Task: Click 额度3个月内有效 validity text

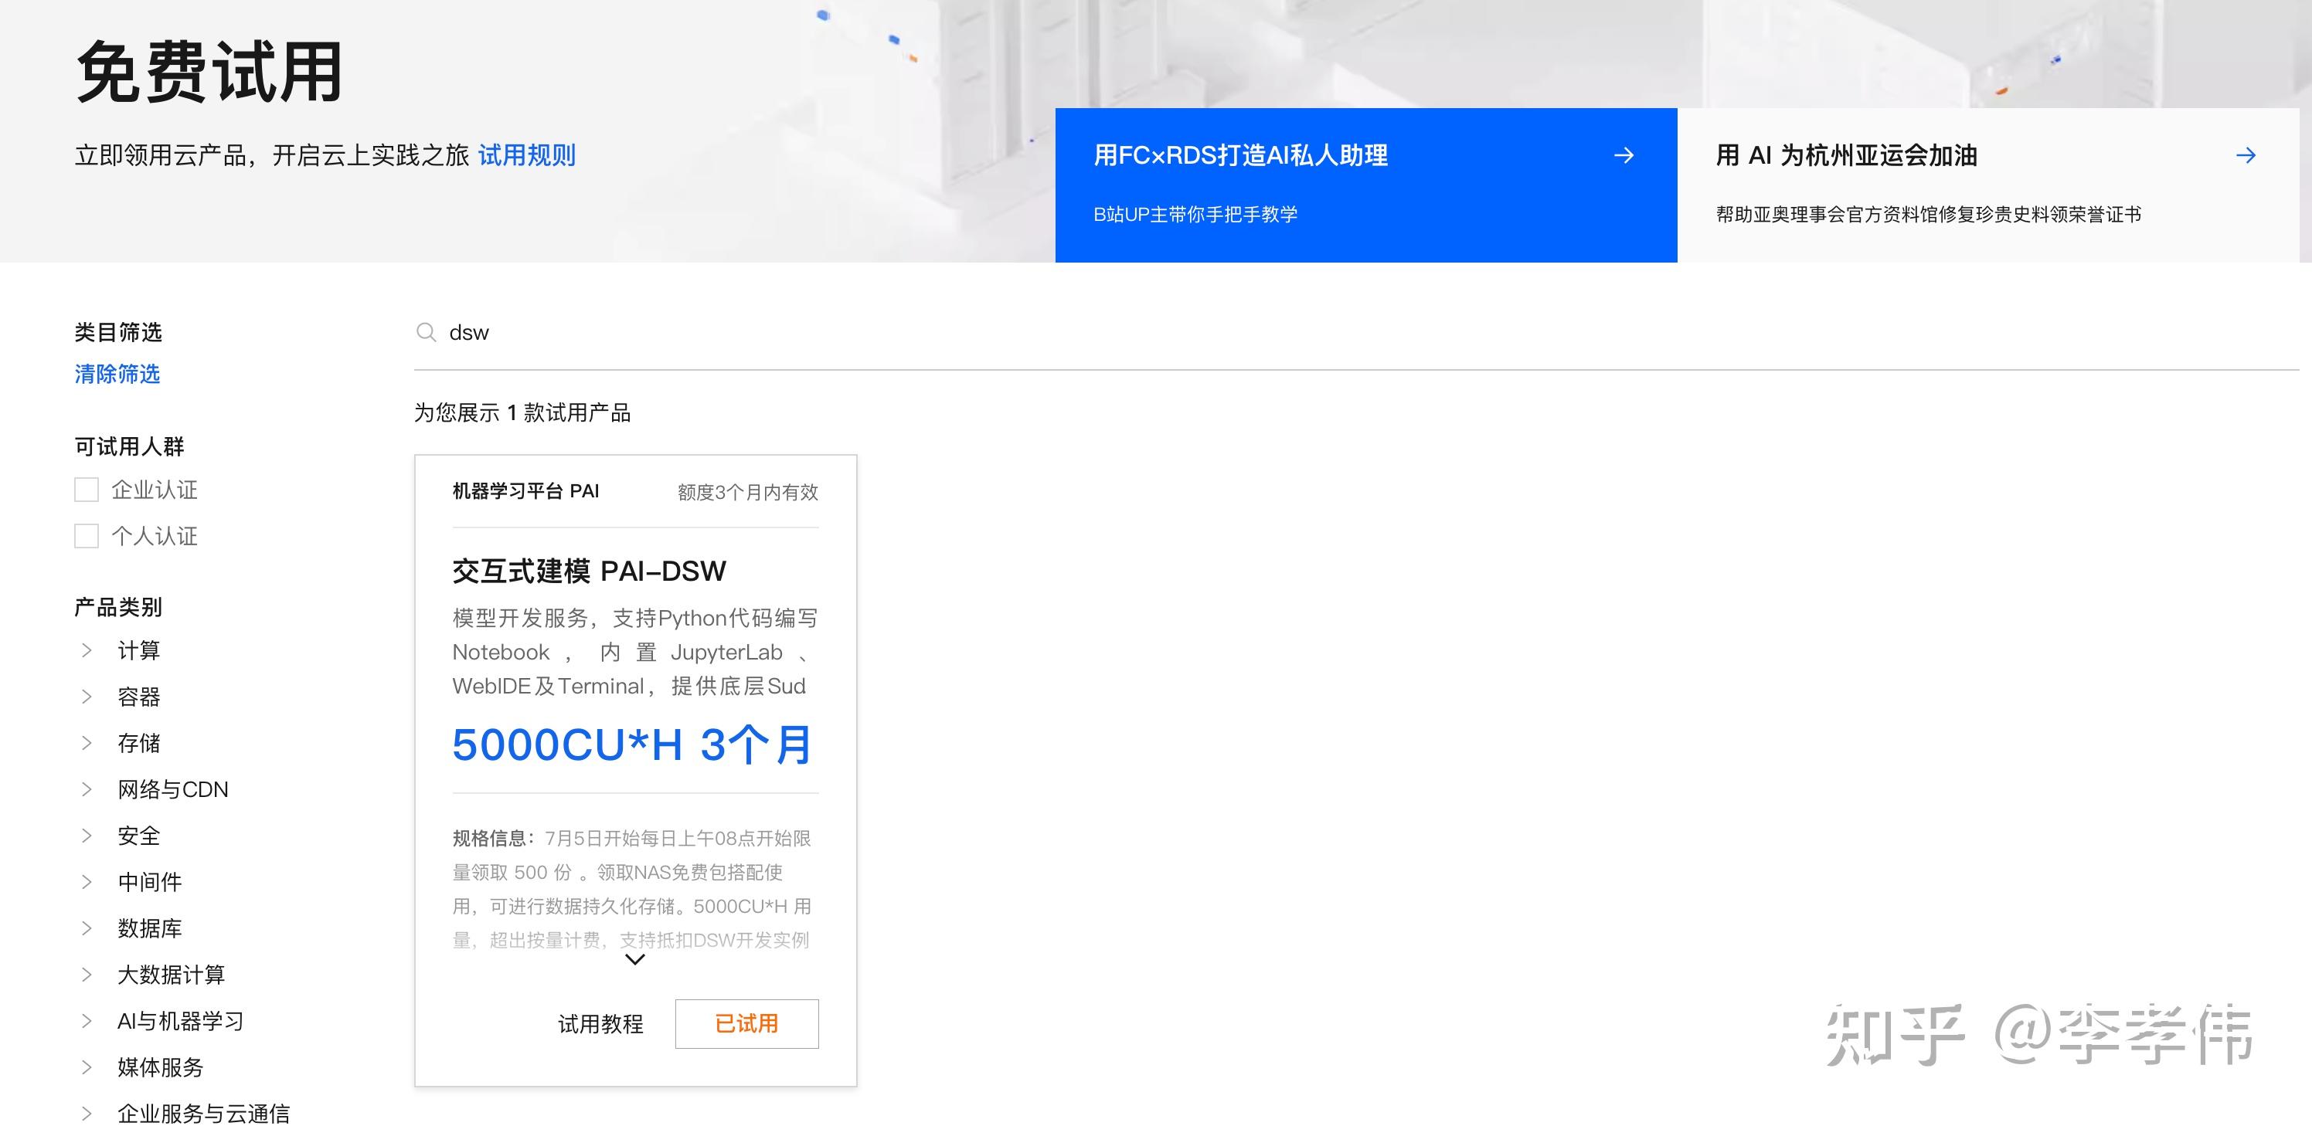Action: tap(748, 492)
